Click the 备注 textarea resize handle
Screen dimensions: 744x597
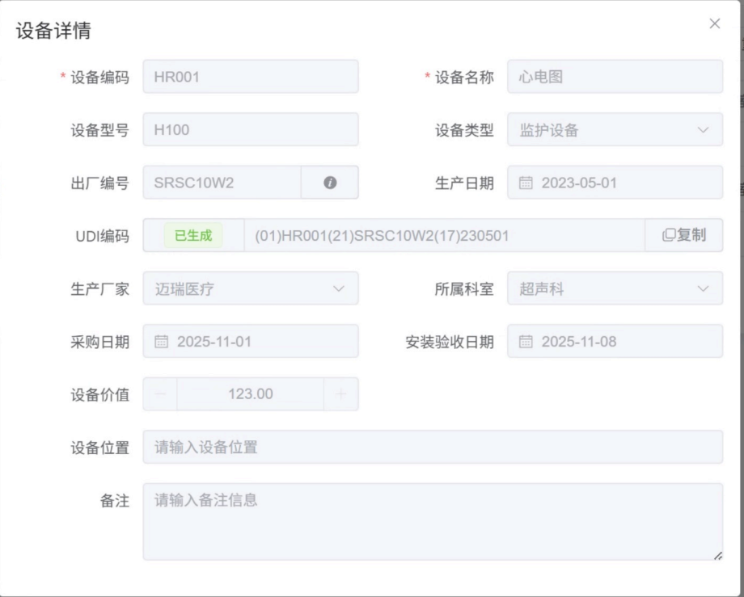coord(718,555)
